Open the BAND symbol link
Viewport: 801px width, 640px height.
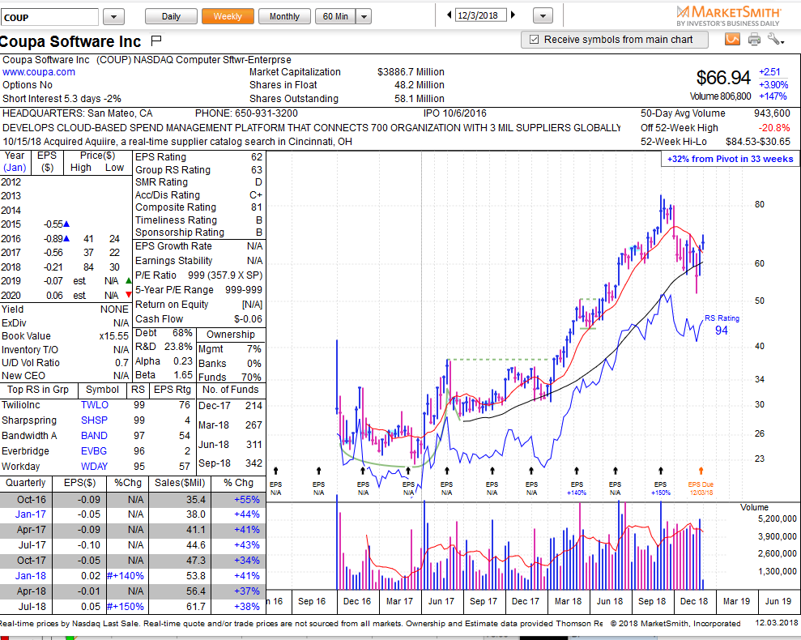94,436
